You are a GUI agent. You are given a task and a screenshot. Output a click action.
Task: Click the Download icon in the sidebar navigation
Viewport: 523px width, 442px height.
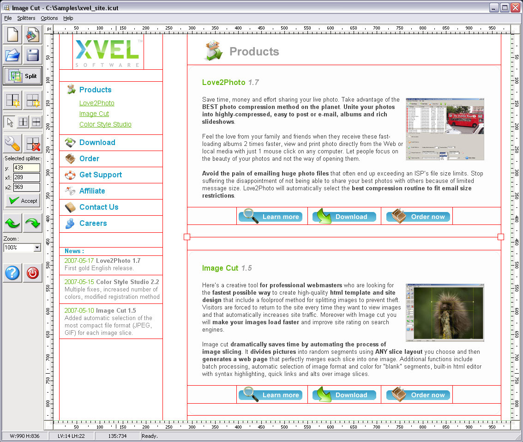click(x=70, y=143)
